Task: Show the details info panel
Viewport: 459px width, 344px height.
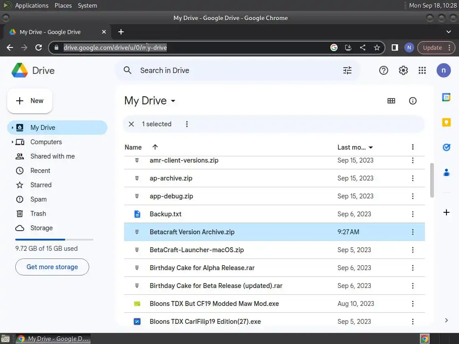Action: click(412, 101)
